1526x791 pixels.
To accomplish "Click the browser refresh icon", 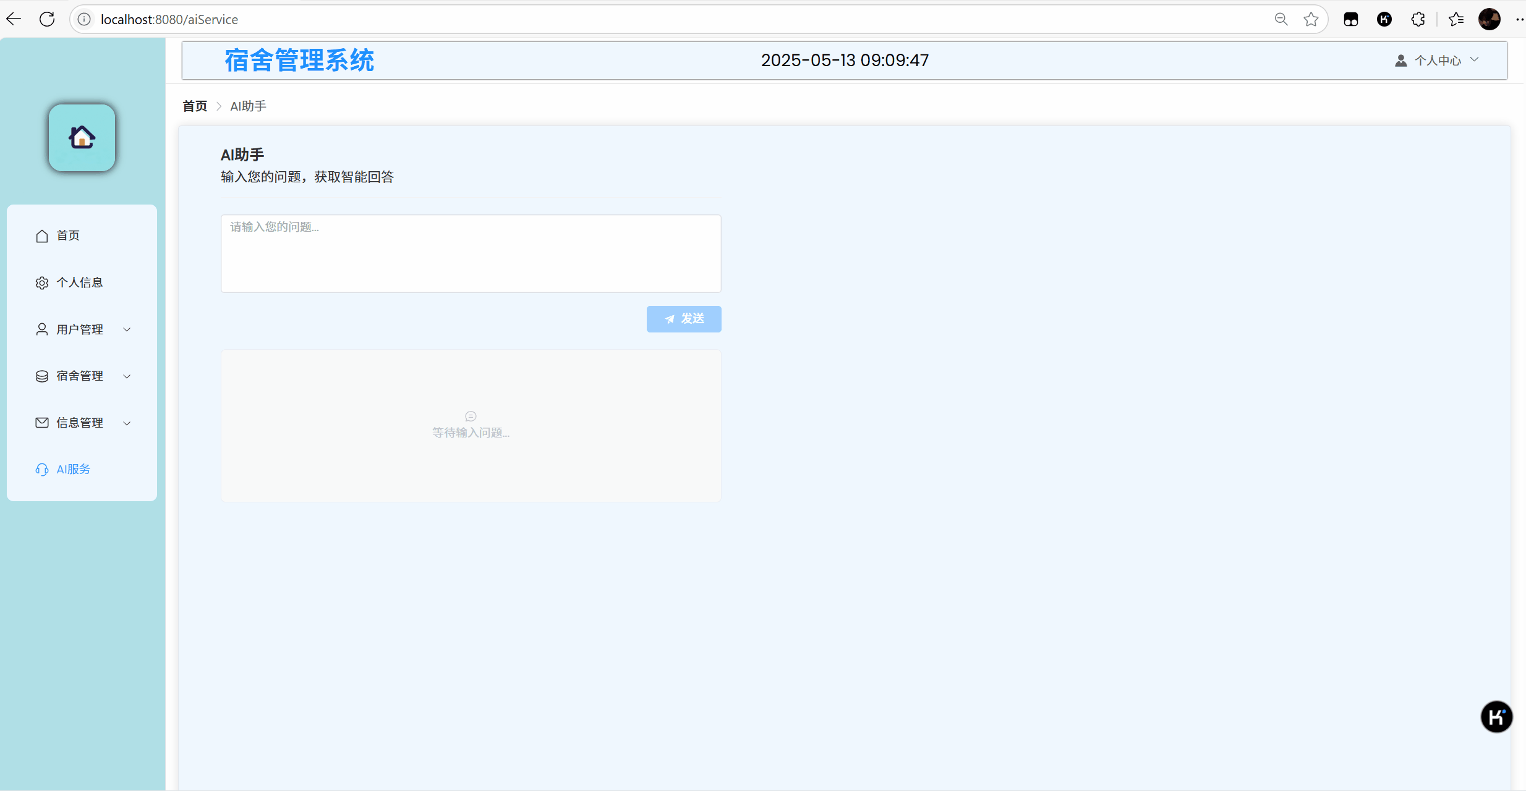I will click(47, 19).
